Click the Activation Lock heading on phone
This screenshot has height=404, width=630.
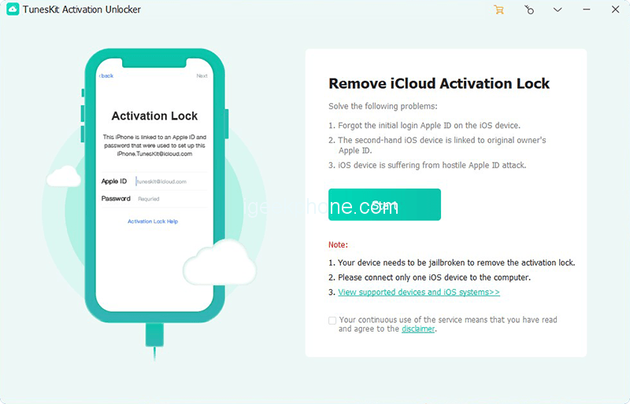154,116
